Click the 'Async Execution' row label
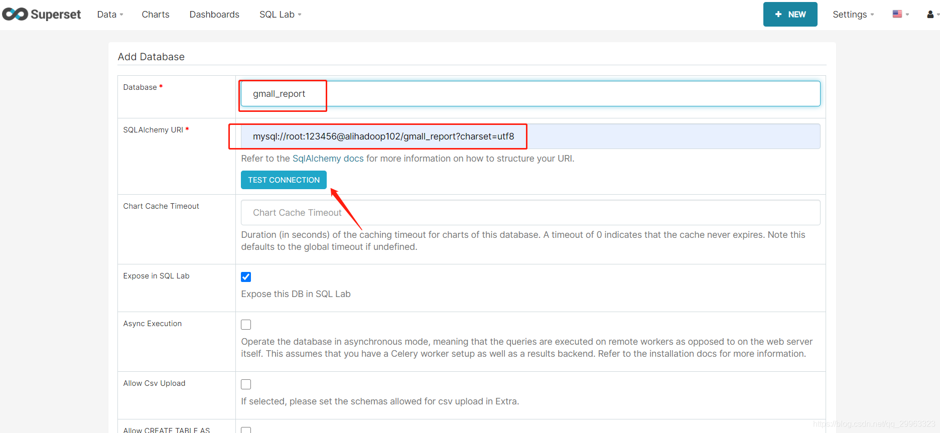Screen dimensions: 940x433 click(153, 324)
